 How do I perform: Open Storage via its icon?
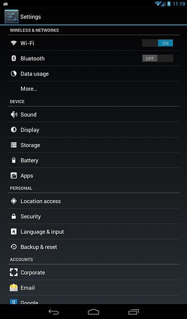13,145
